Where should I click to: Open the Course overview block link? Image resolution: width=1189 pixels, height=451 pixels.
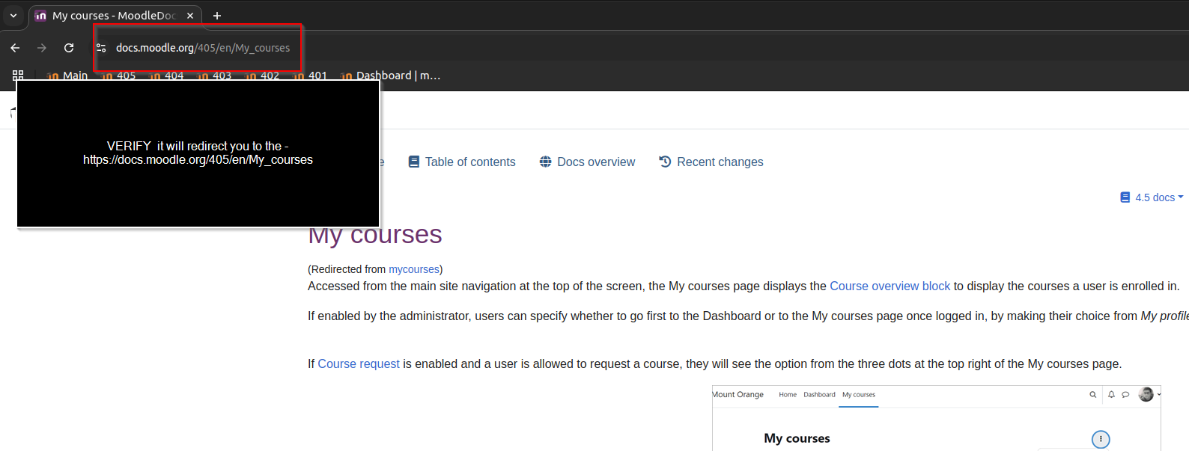pyautogui.click(x=890, y=286)
